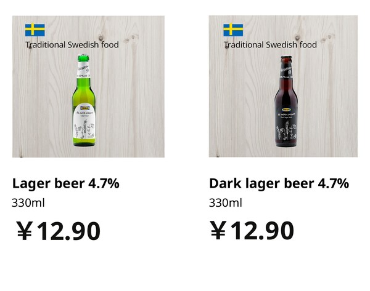This screenshot has height=291, width=370.
Task: Click IKEA logo on green bottle label
Action: click(x=85, y=108)
